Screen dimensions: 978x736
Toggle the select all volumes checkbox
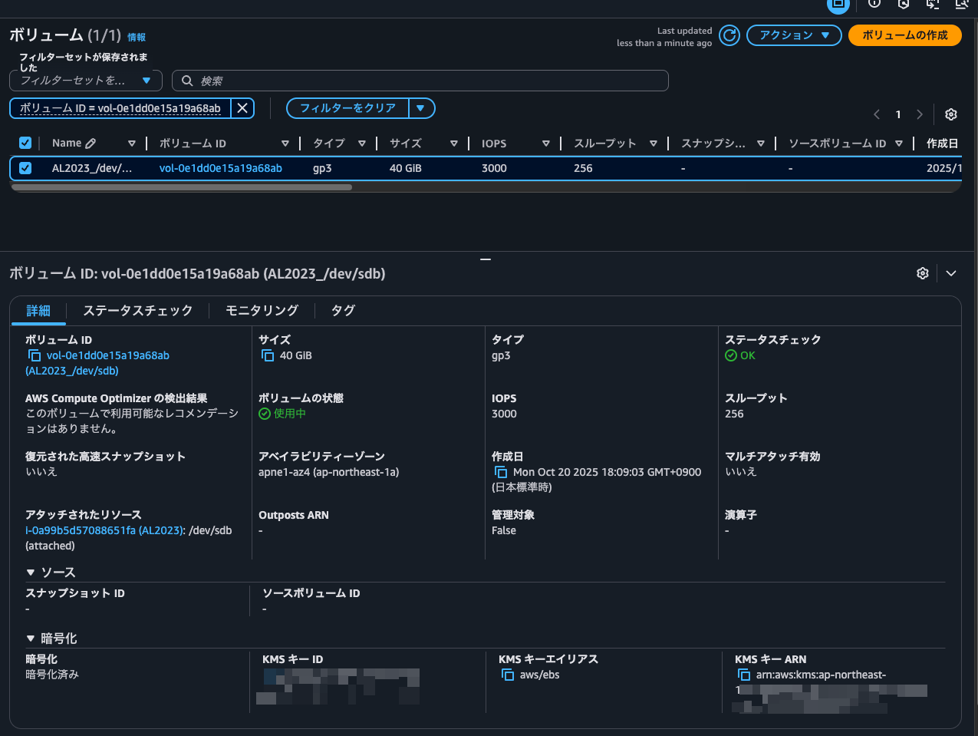[x=25, y=143]
